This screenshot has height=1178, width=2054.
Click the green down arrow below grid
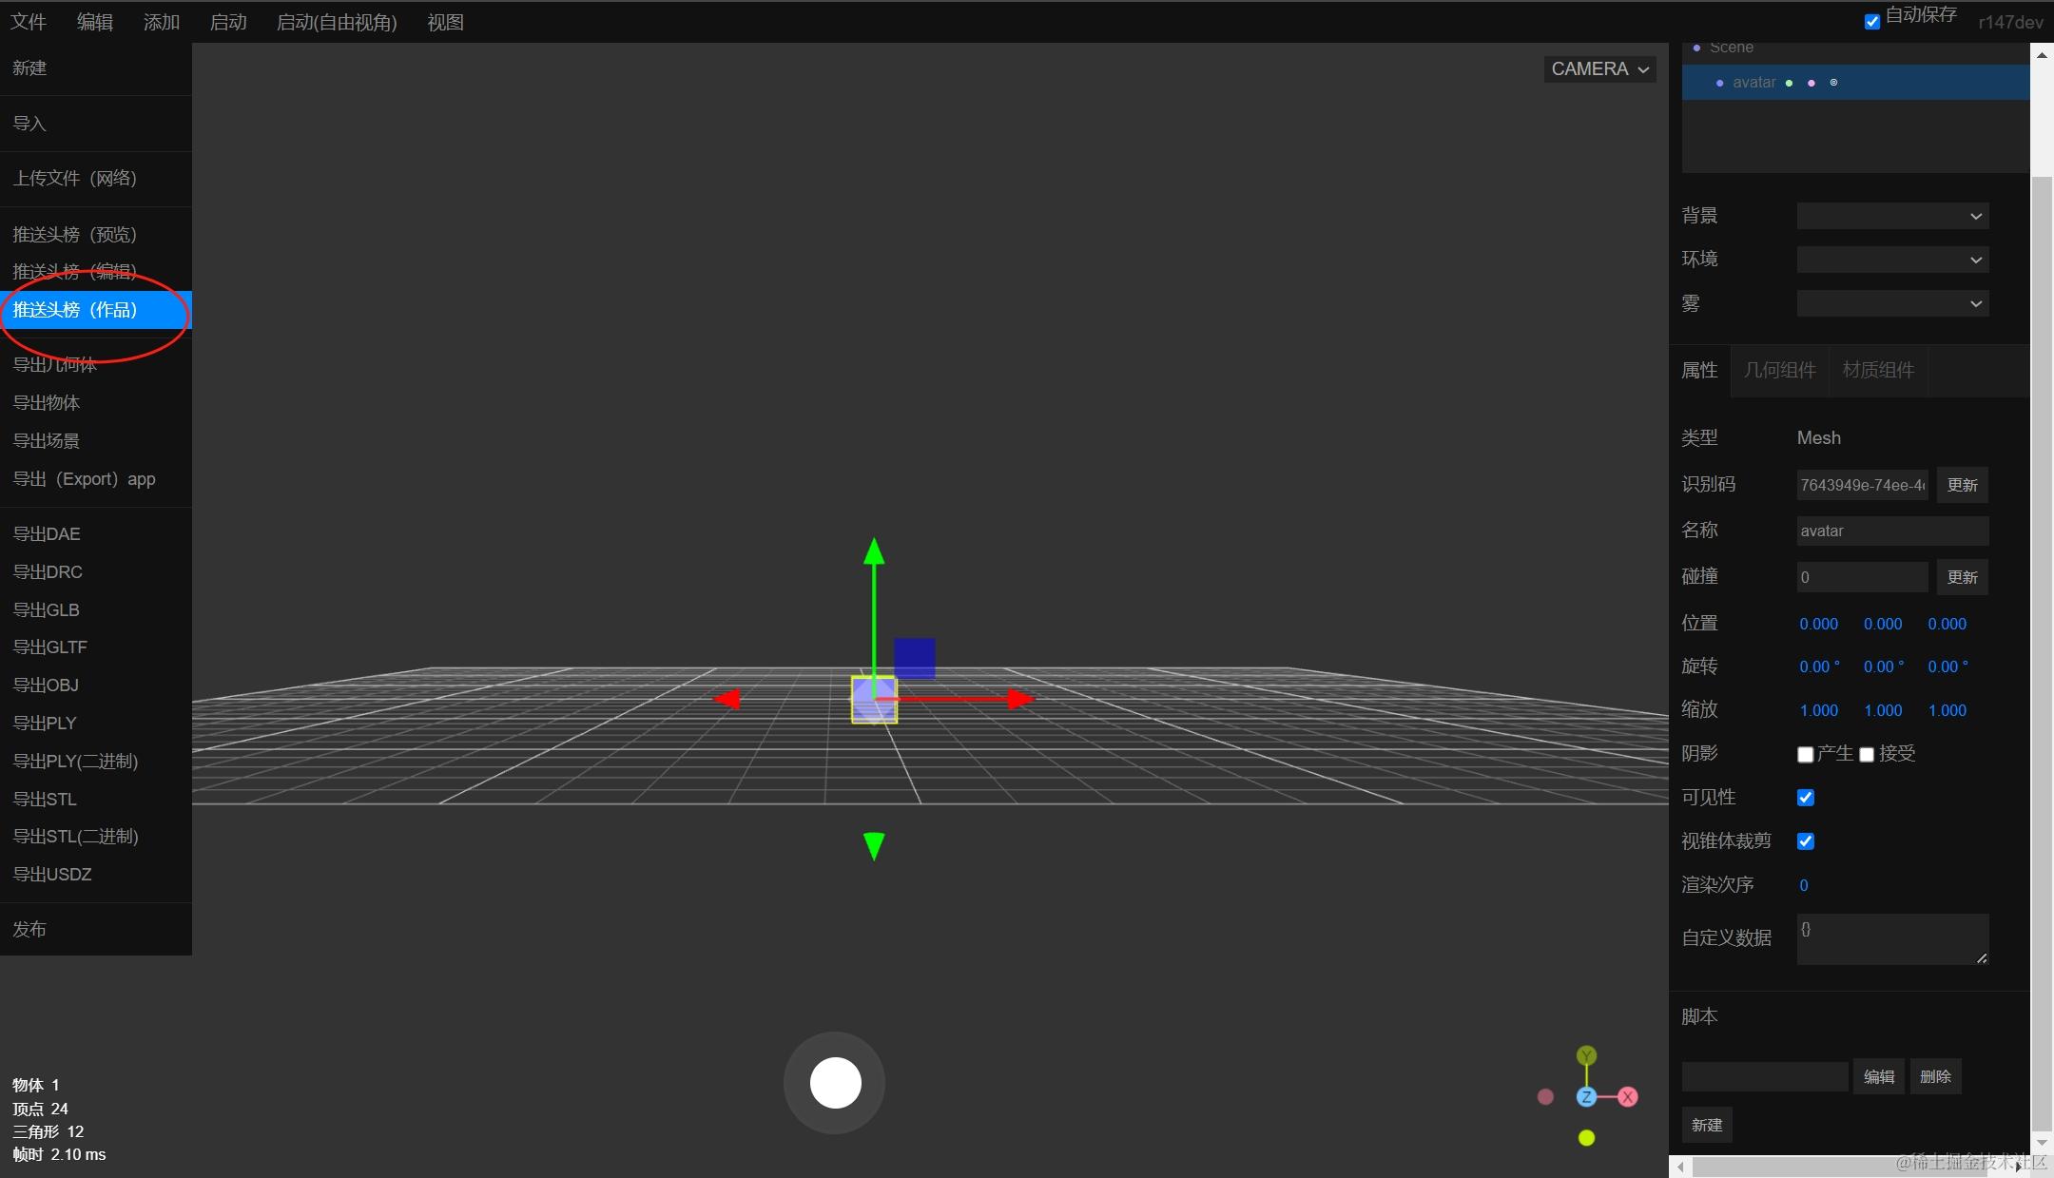point(874,845)
